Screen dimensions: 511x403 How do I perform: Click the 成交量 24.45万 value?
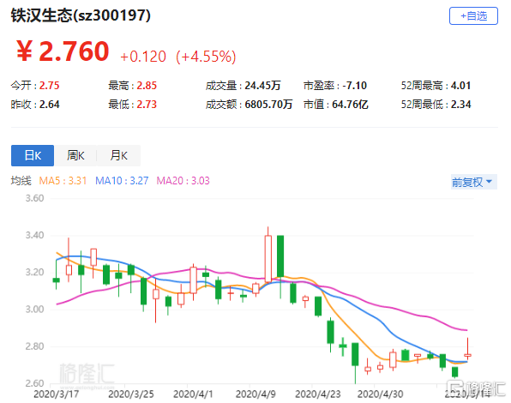[262, 86]
